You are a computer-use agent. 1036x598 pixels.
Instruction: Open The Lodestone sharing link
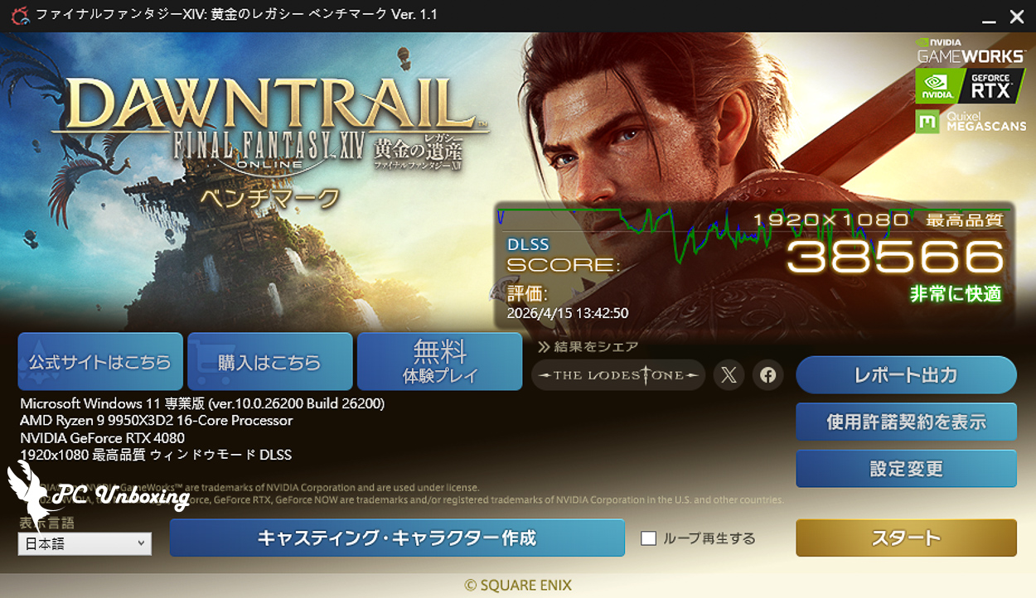(618, 375)
